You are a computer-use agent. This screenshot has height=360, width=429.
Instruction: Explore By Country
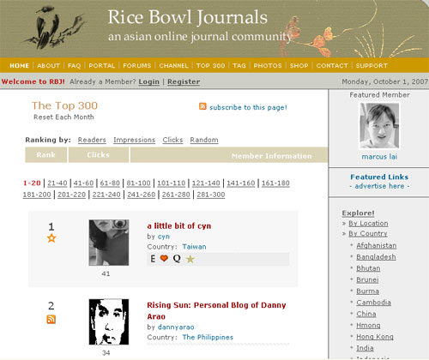pos(368,234)
